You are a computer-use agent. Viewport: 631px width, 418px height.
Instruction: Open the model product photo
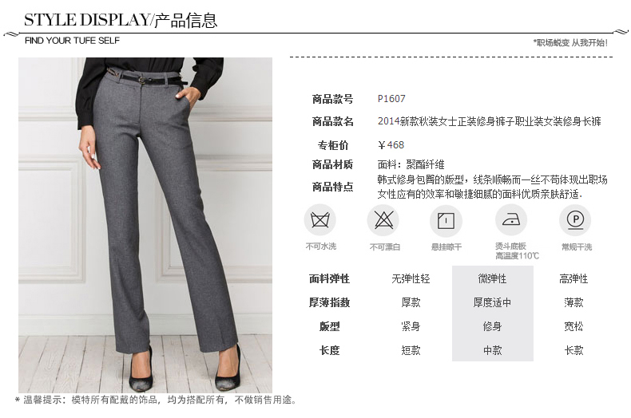click(x=145, y=225)
